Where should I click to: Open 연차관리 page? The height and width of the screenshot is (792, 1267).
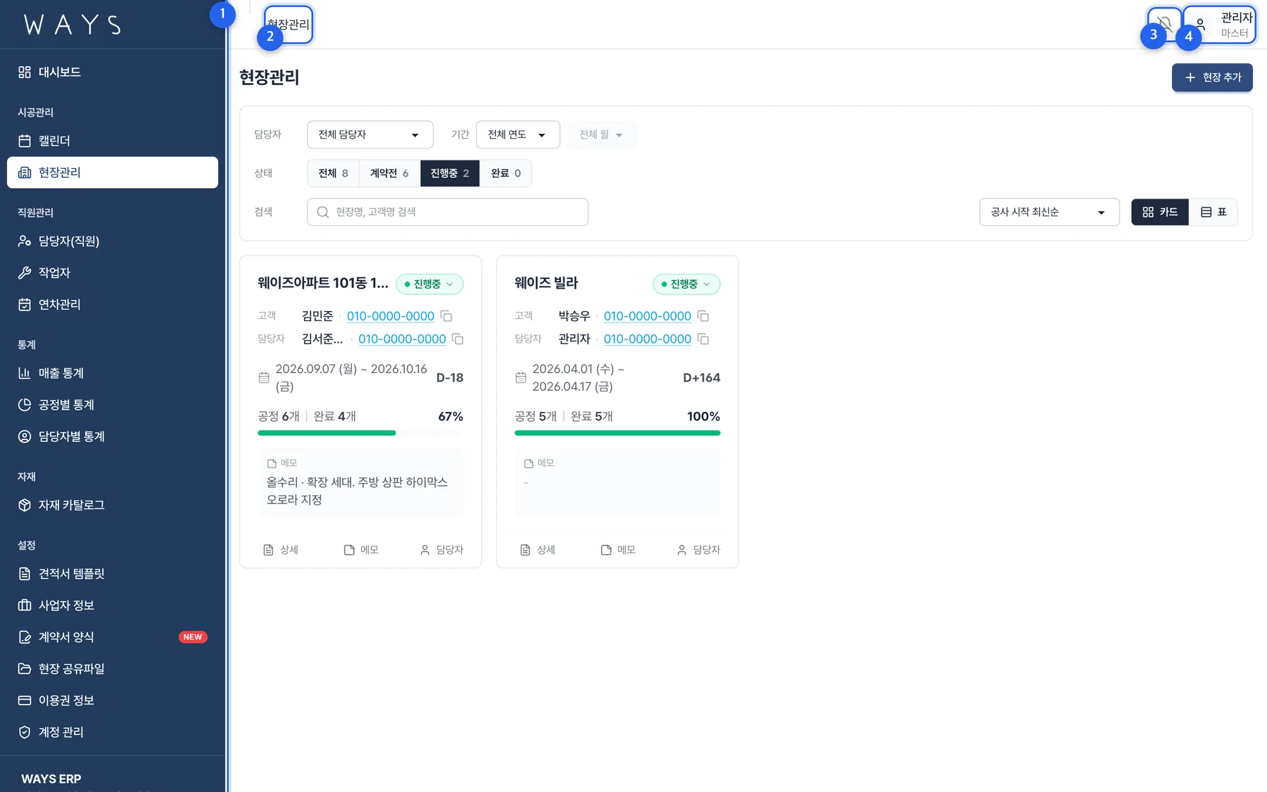pos(113,304)
